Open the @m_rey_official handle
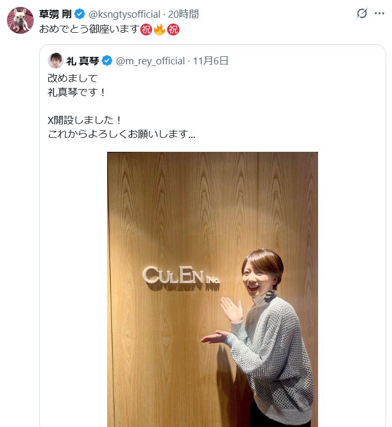Screen dimensions: 392x427 [x=150, y=61]
